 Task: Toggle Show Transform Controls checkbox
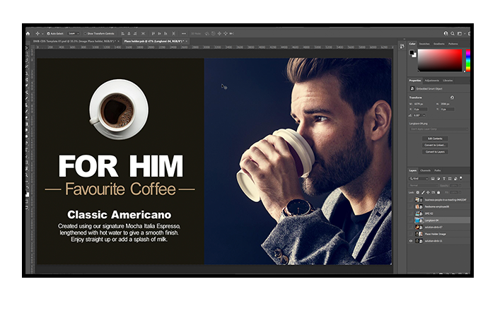[85, 33]
